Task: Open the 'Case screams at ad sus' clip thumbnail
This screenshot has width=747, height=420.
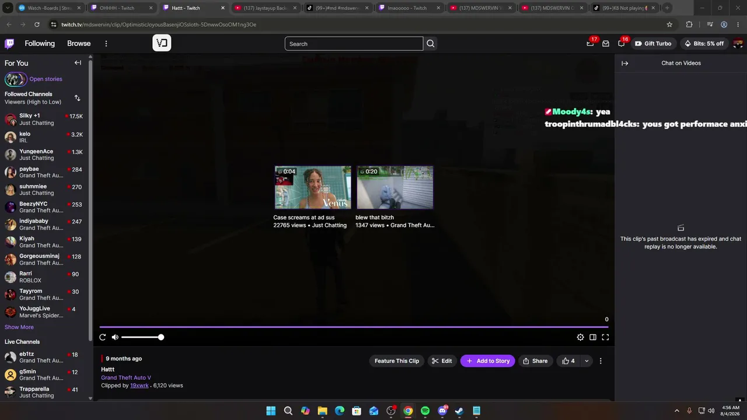Action: (313, 187)
